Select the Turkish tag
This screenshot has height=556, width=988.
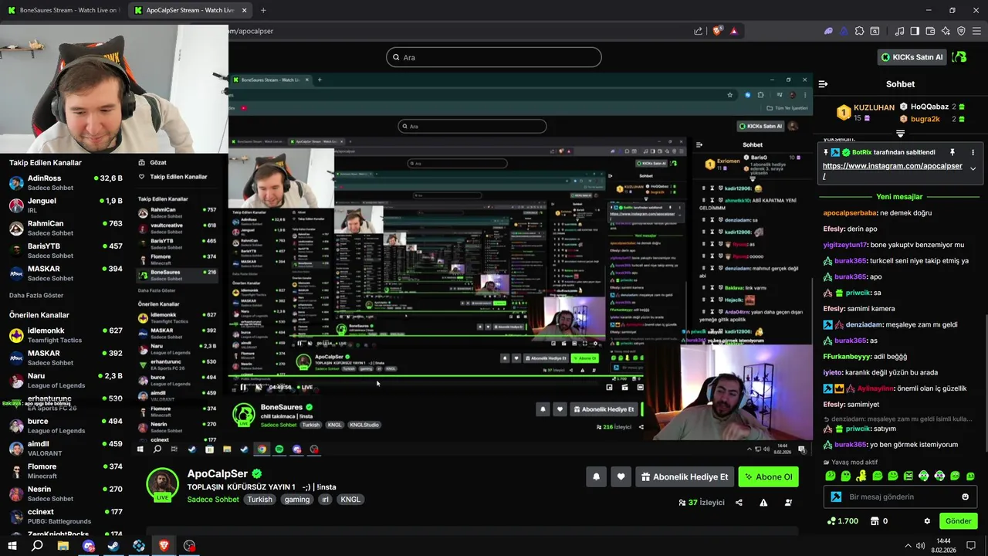pyautogui.click(x=259, y=500)
